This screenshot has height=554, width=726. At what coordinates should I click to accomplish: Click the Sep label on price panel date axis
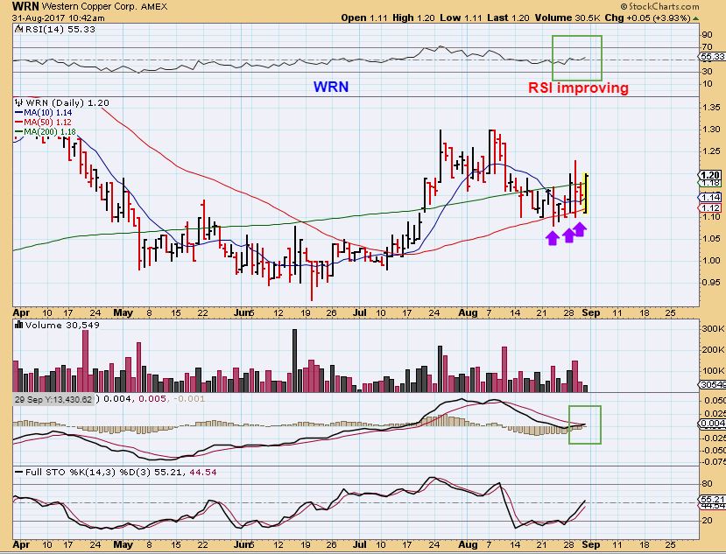click(x=591, y=312)
